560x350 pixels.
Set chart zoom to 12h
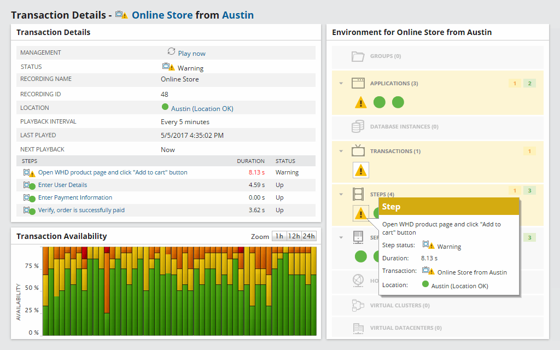tap(294, 236)
